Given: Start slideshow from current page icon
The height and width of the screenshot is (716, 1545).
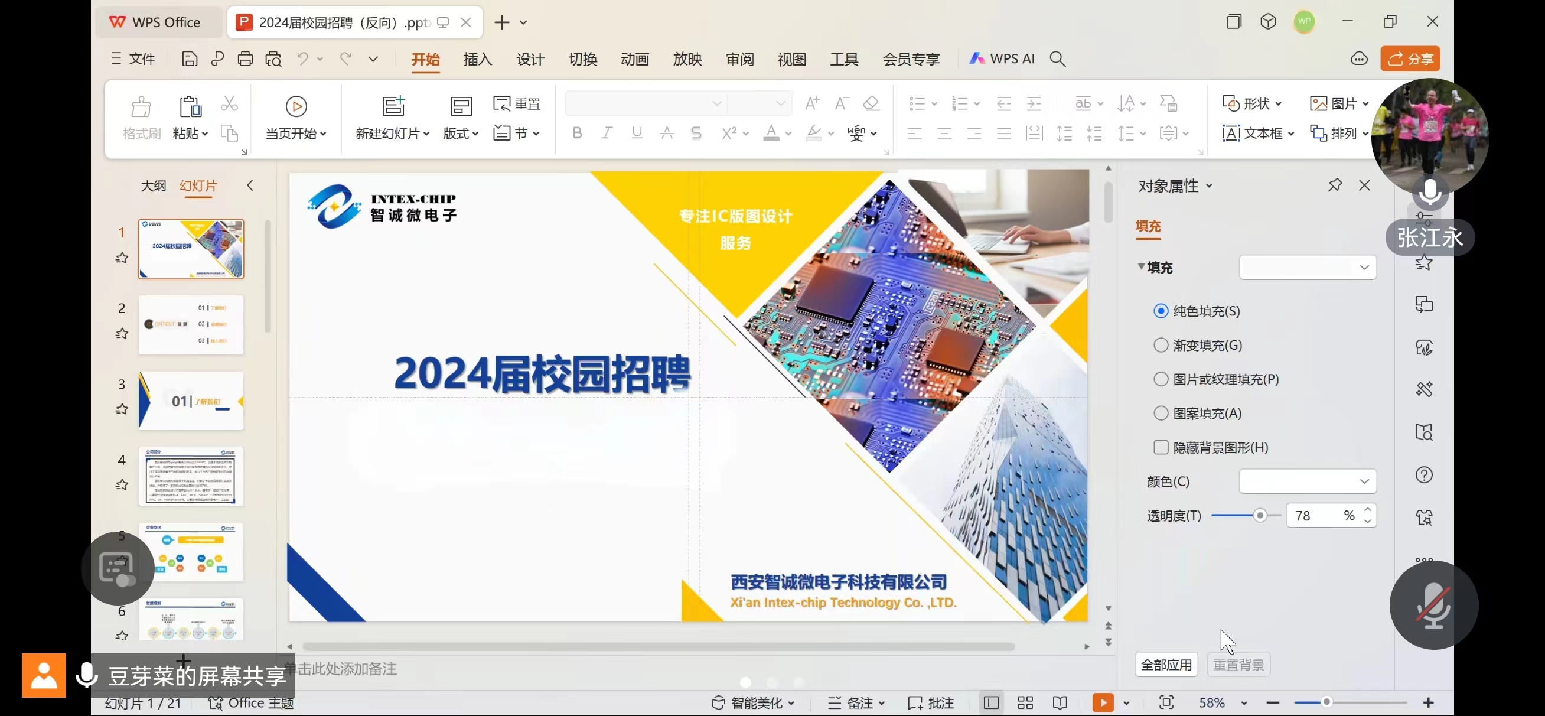Looking at the screenshot, I should (x=296, y=106).
